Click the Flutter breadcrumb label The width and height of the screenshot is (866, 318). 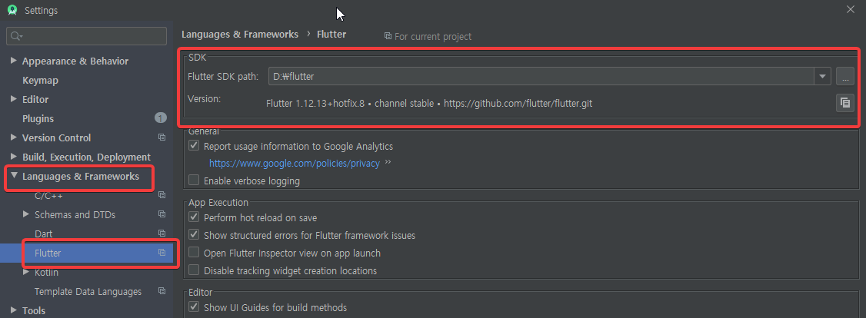tap(331, 34)
